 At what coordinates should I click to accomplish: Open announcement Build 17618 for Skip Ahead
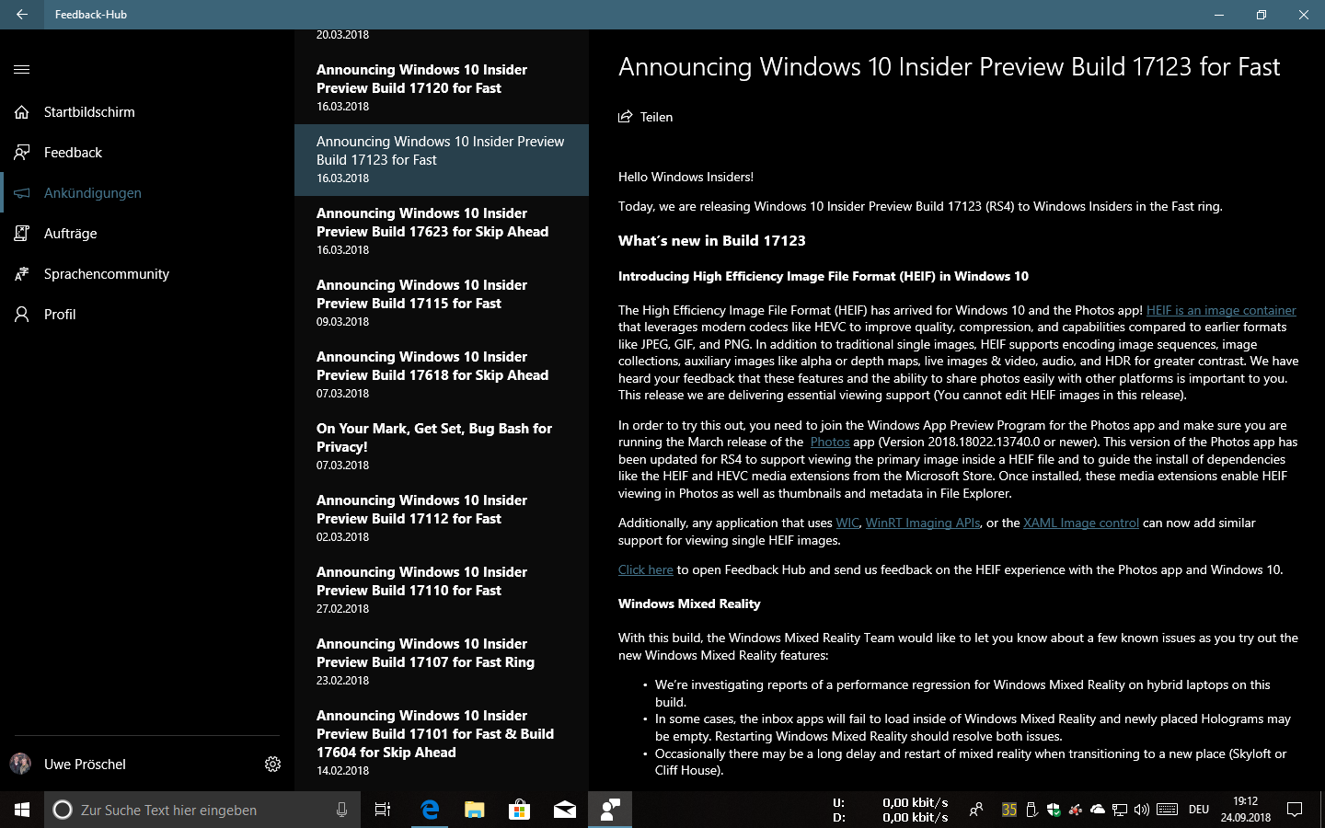click(442, 375)
